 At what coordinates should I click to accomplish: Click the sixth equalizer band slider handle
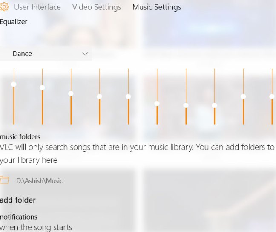pyautogui.click(x=157, y=103)
